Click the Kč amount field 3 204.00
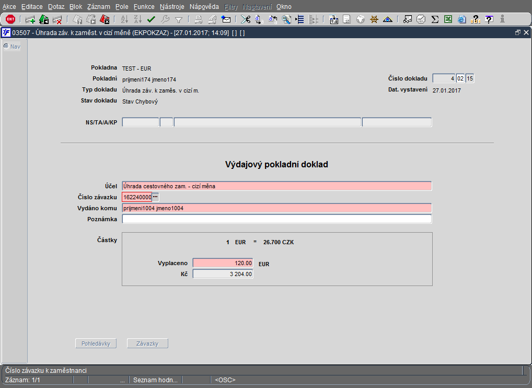Screen dimensions: 532x388 click(223, 274)
